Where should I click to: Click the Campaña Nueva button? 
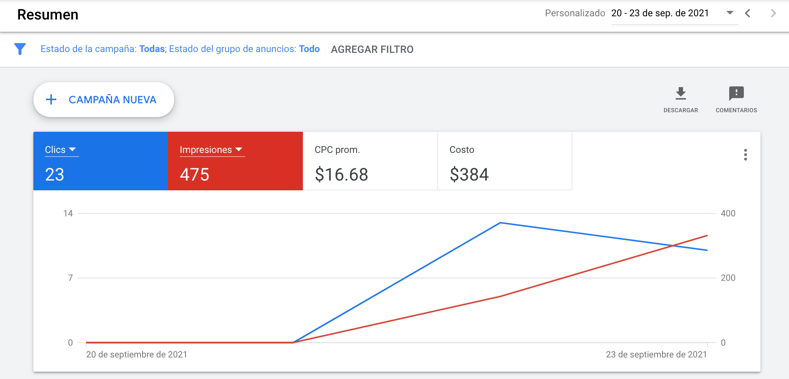click(x=104, y=100)
